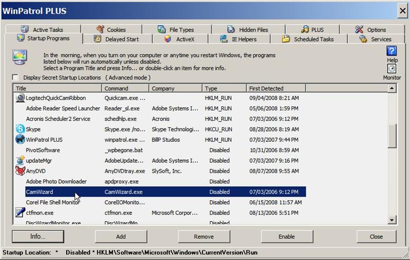This screenshot has width=410, height=260.
Task: Click the ctfmon.exe pen icon
Action: tap(20, 212)
